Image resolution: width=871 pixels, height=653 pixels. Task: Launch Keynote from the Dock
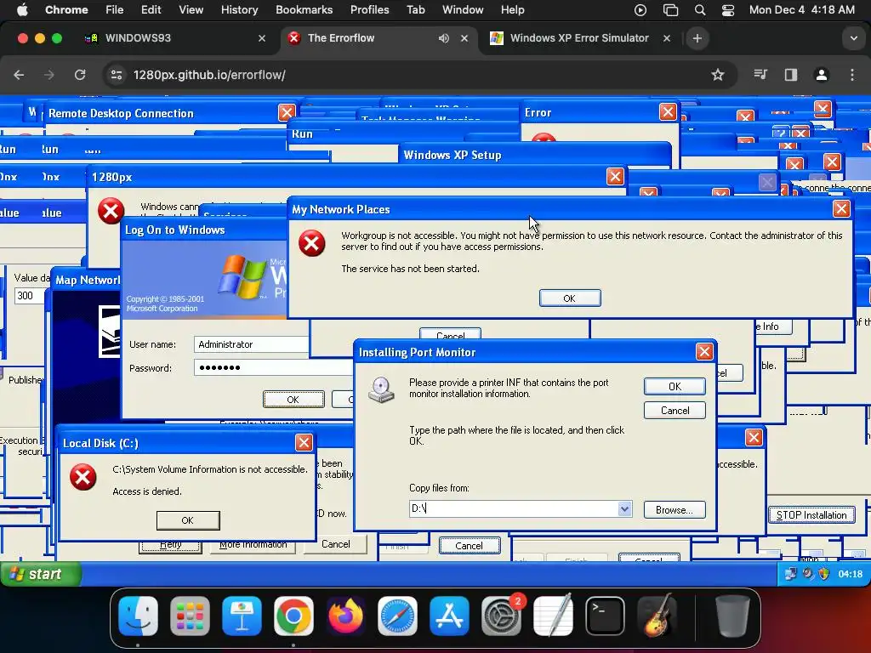pyautogui.click(x=242, y=616)
